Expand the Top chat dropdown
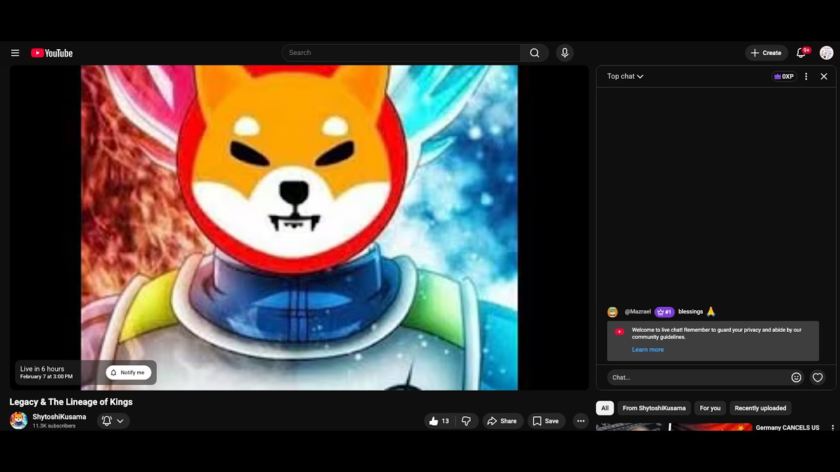 point(625,77)
